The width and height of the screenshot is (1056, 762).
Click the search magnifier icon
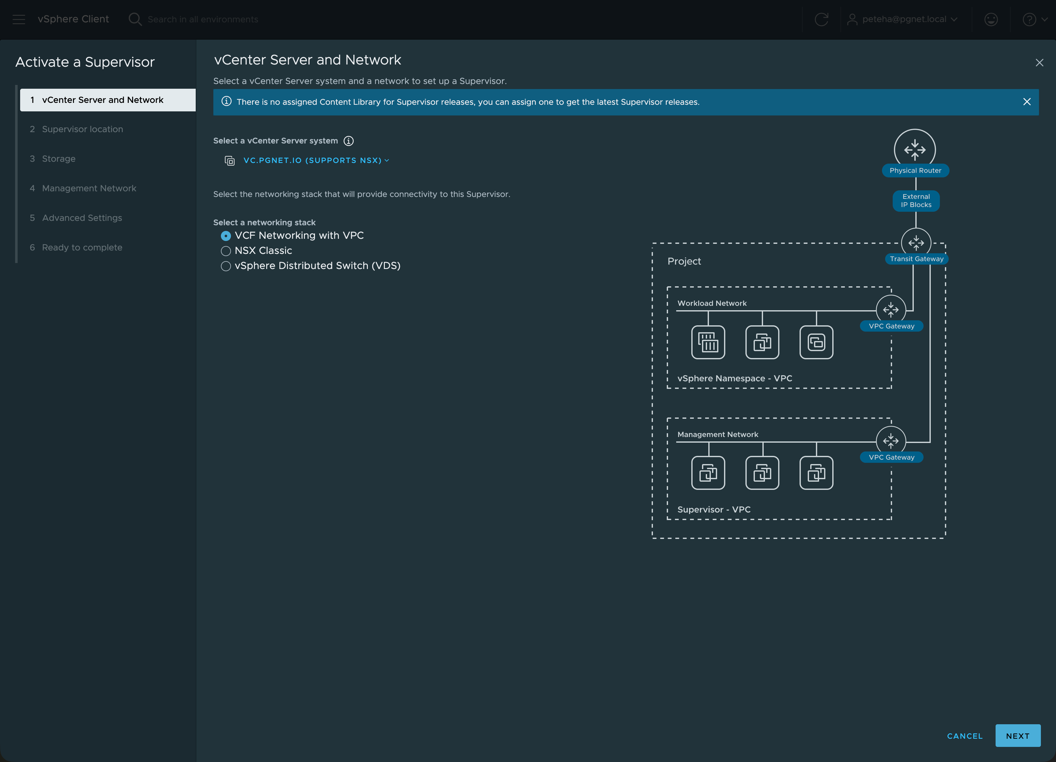coord(135,19)
